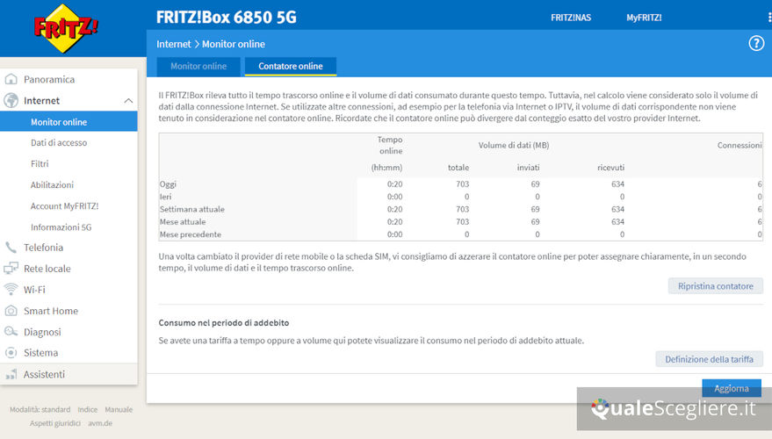Viewport: 772px width, 439px height.
Task: Click the Wi-Fi signal icon
Action: 11,290
